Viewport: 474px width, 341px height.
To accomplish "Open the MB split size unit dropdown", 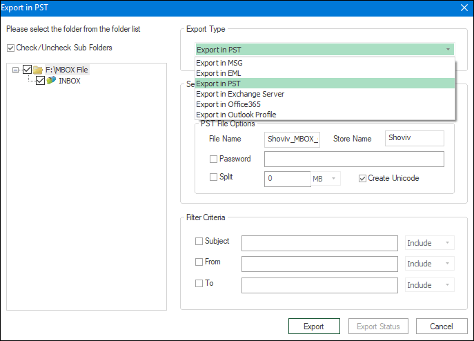I will tap(333, 179).
